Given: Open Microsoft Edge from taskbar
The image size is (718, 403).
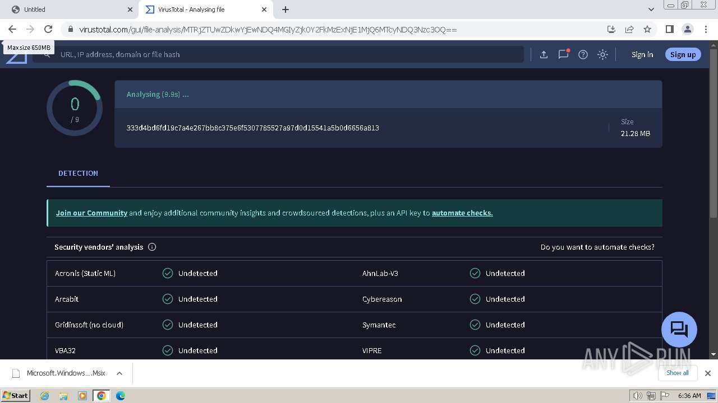Looking at the screenshot, I should (x=120, y=396).
